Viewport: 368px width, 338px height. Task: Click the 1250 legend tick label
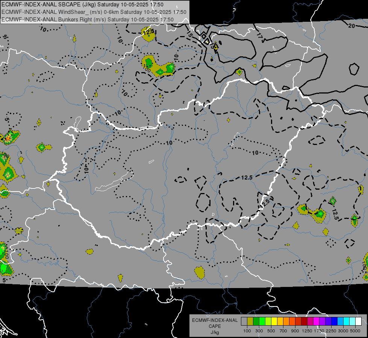coord(307,331)
